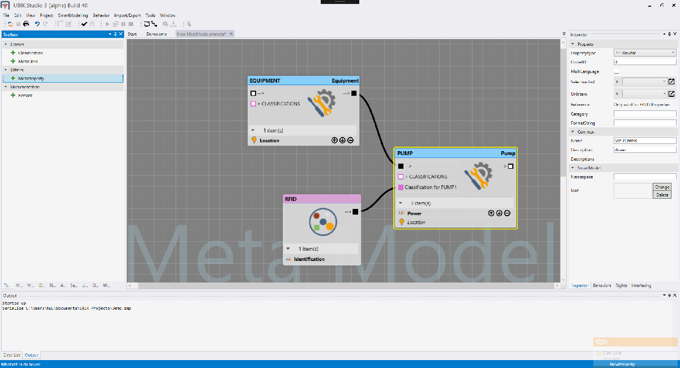Click the Change icon button
680x368 pixels.
coord(662,187)
